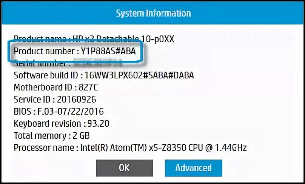Select the Service ID 20160926 entry

pos(55,100)
